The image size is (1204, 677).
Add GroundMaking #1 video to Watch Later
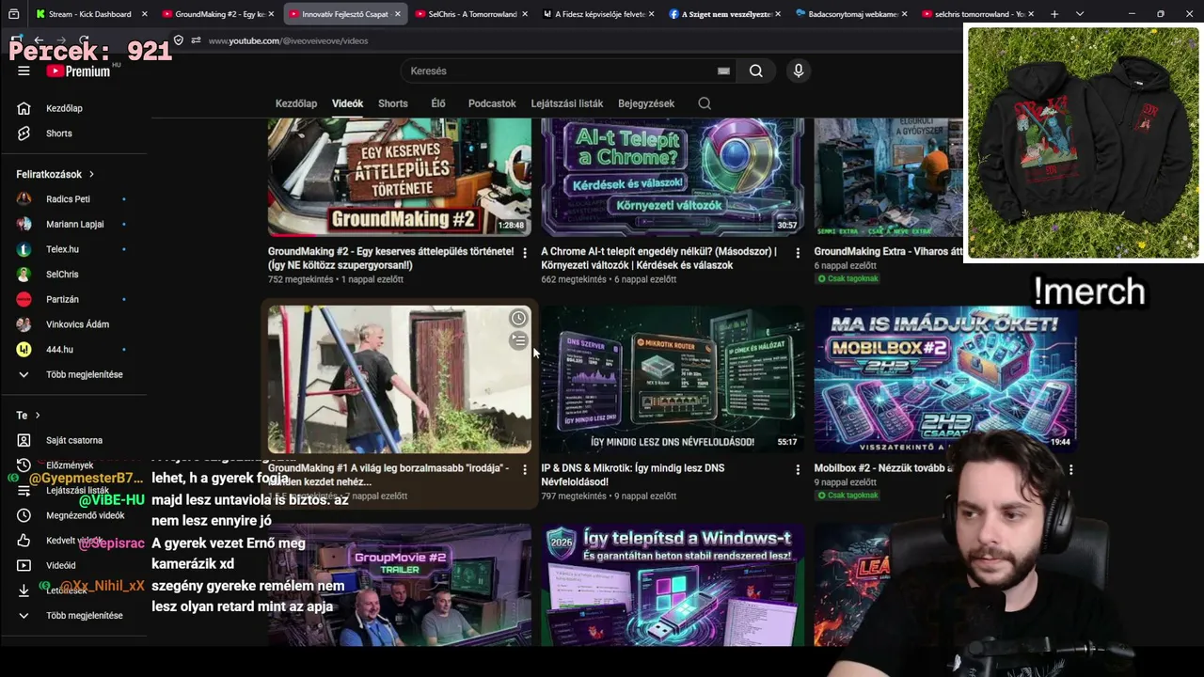tap(518, 319)
